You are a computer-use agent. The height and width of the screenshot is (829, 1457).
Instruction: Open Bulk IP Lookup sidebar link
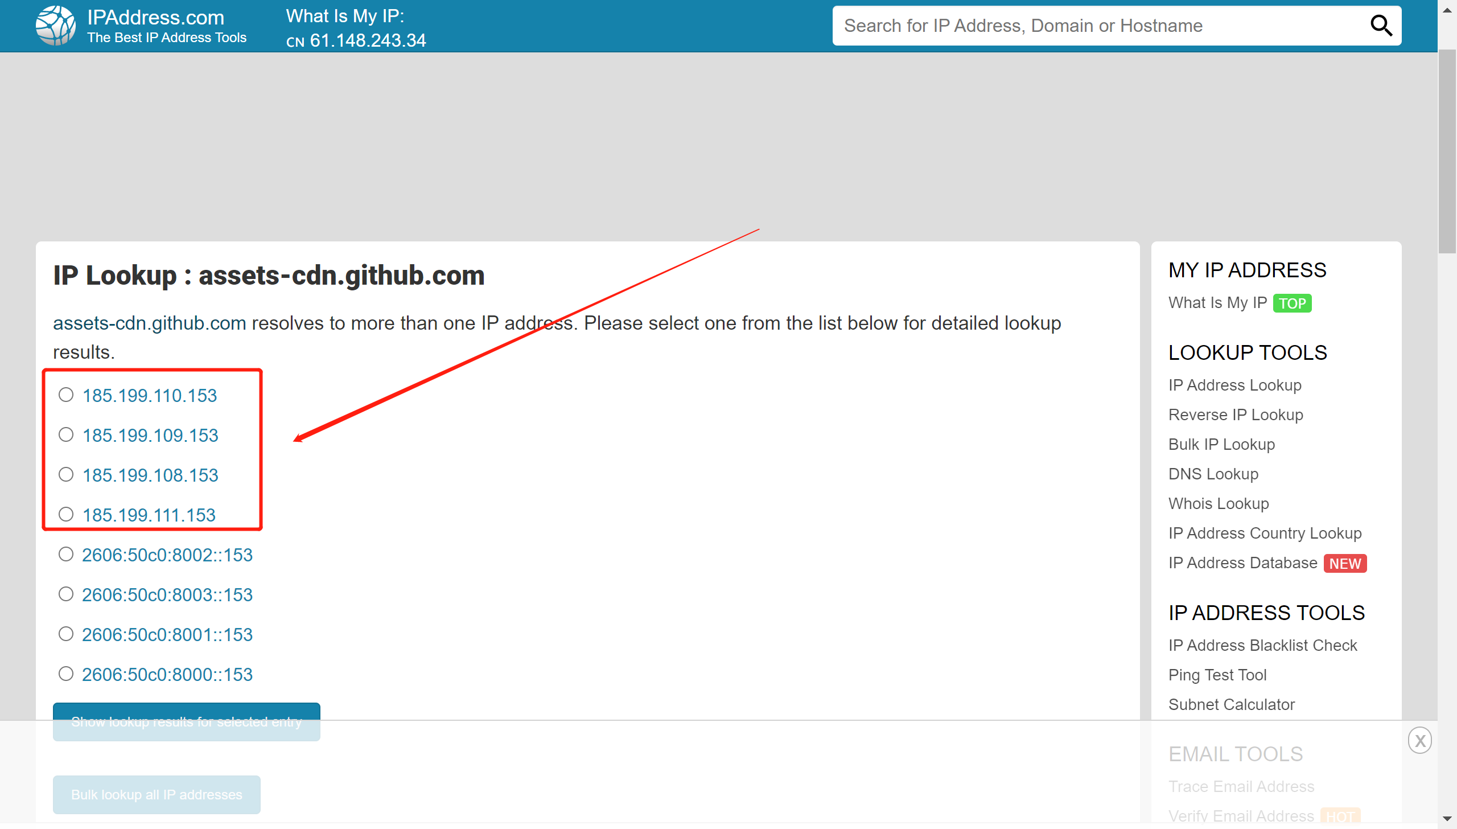[x=1221, y=444]
